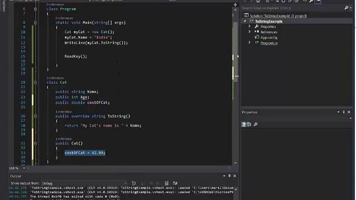Open the Properties window position dropdown arrow

(338, 112)
